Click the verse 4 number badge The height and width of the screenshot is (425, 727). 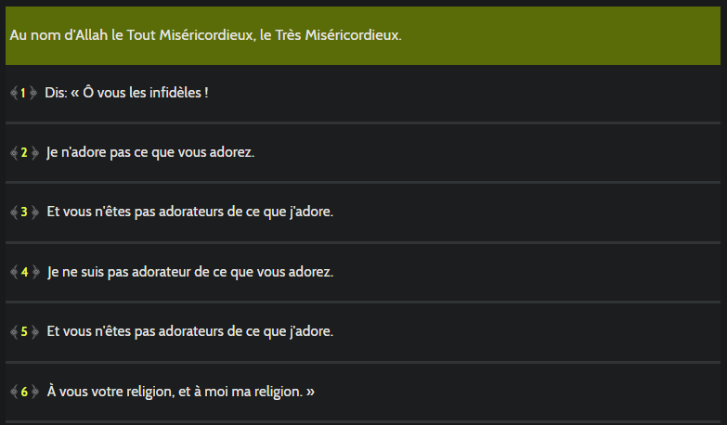point(24,272)
